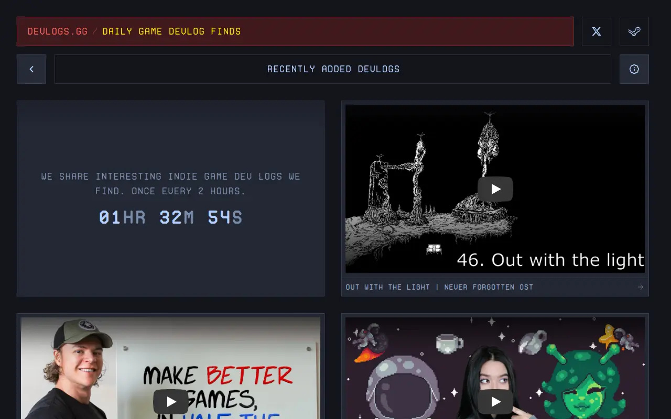The height and width of the screenshot is (419, 671).
Task: Play the Out with the Light video
Action: (495, 189)
